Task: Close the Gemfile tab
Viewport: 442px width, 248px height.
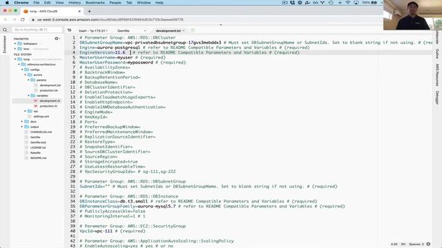Action: pyautogui.click(x=145, y=30)
